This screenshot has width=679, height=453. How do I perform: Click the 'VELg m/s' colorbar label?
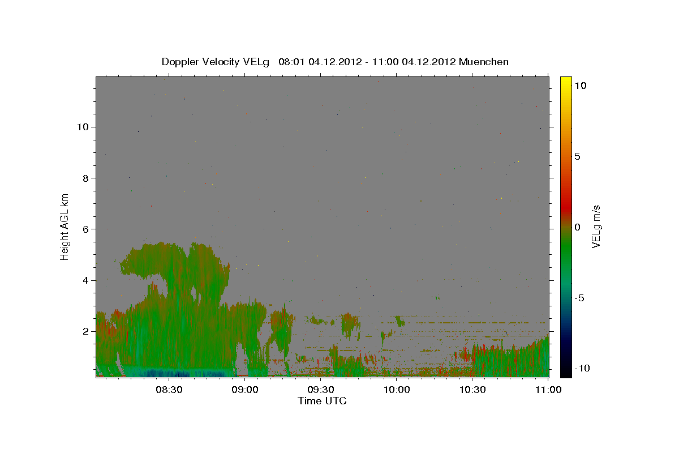click(x=596, y=226)
